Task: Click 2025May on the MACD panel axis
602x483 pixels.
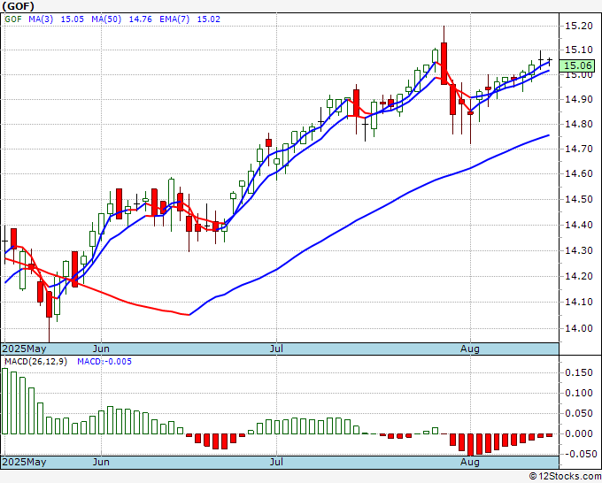Action: coord(24,462)
